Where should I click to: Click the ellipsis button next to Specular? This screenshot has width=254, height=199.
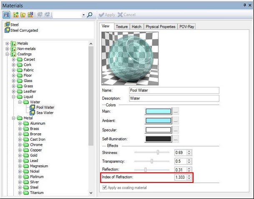pos(176,129)
